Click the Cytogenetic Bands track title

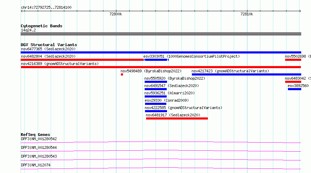42,26
